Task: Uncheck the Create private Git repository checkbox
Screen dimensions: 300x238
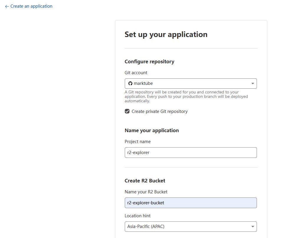Action: [x=127, y=111]
